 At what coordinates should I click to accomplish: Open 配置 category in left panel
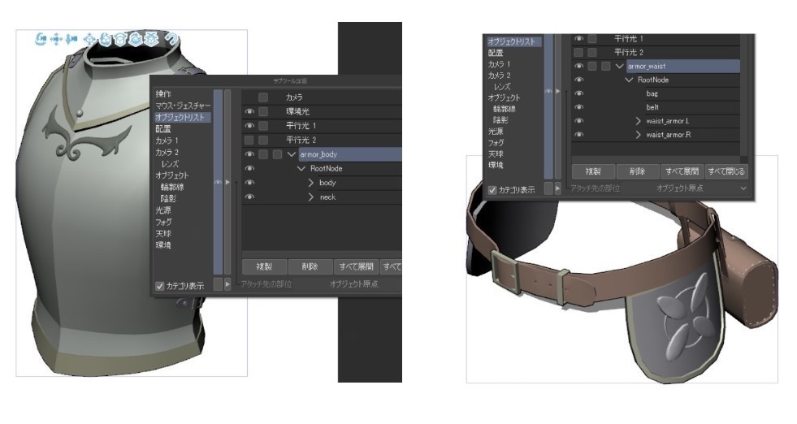(x=163, y=129)
